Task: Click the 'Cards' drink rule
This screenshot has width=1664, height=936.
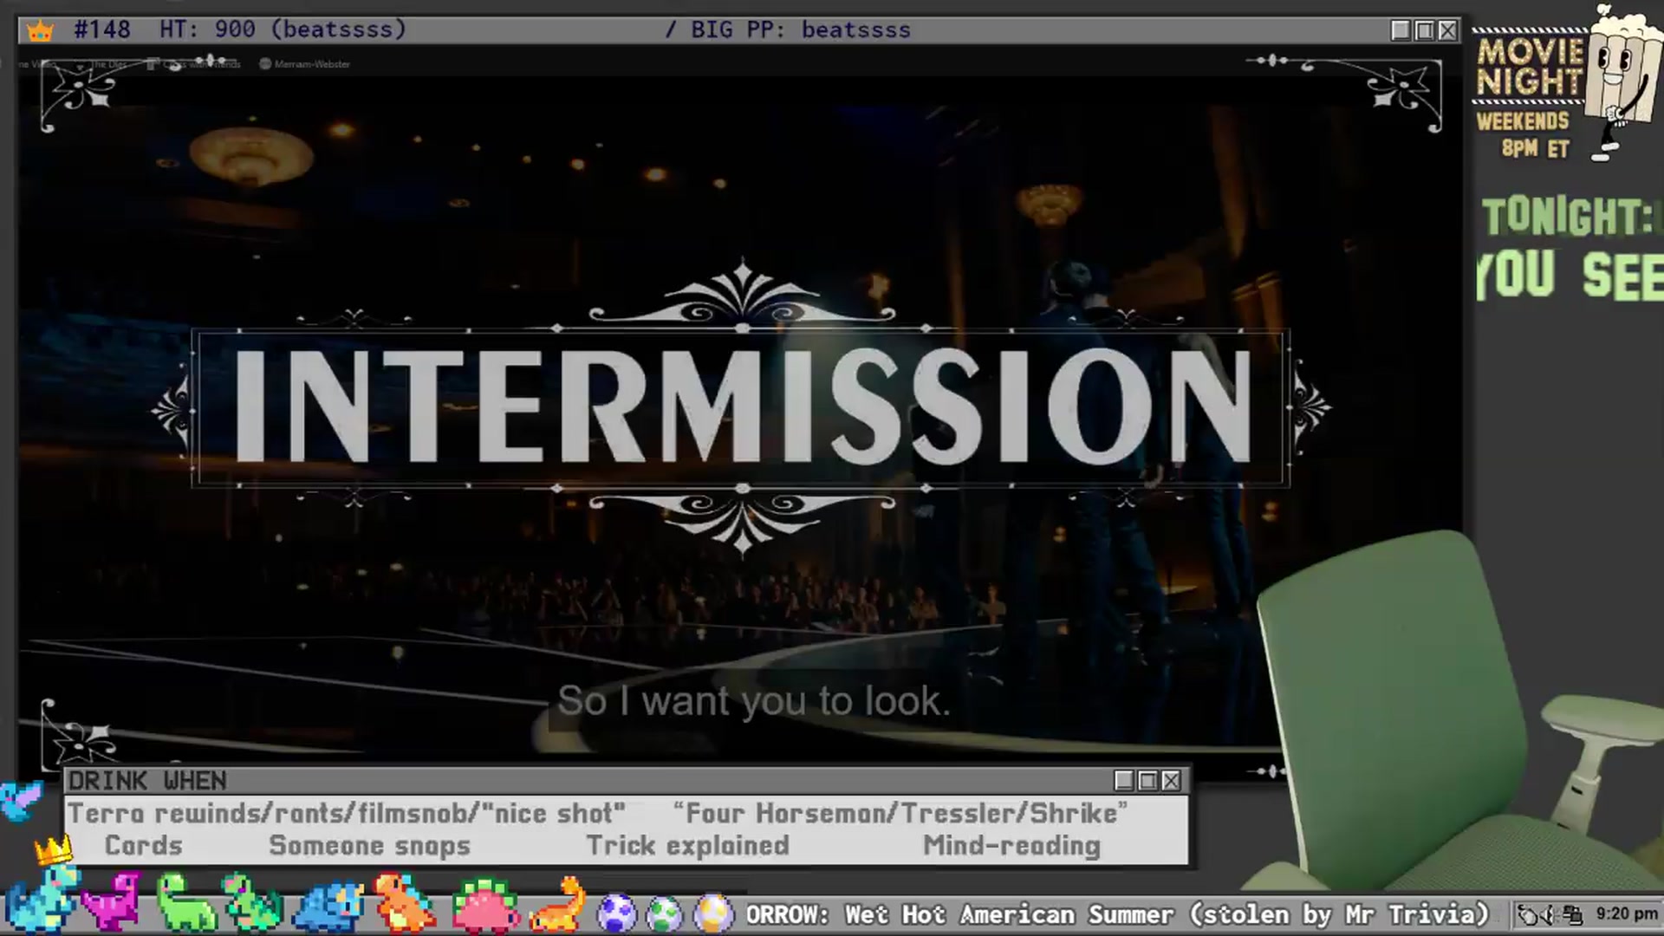Action: click(144, 845)
